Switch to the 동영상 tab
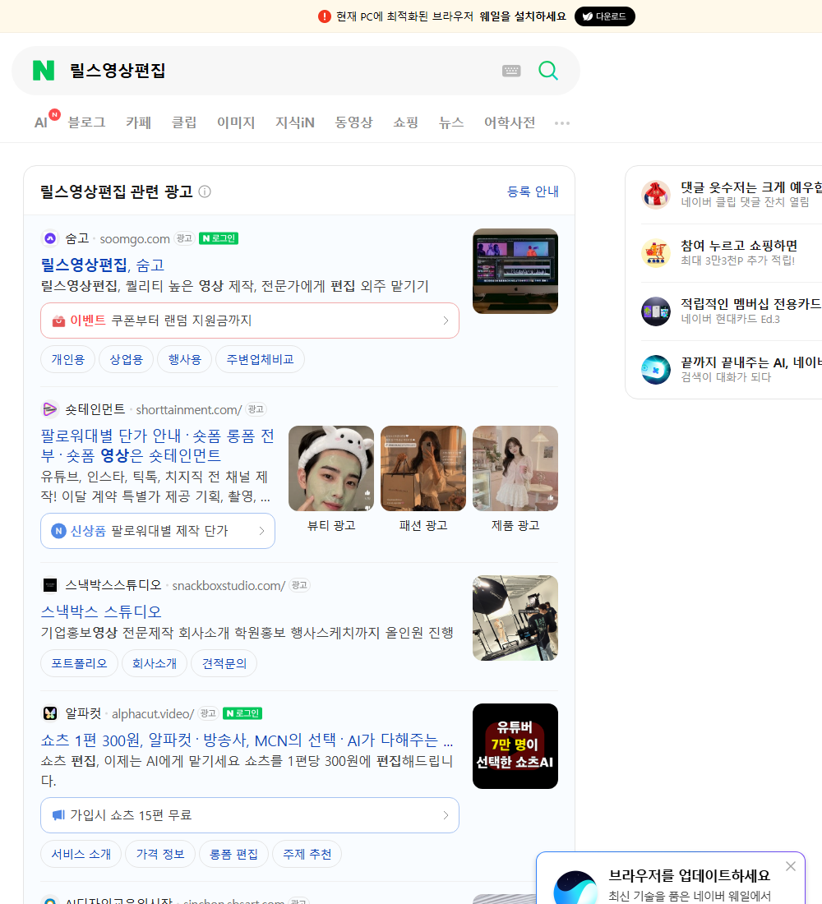 pyautogui.click(x=353, y=122)
